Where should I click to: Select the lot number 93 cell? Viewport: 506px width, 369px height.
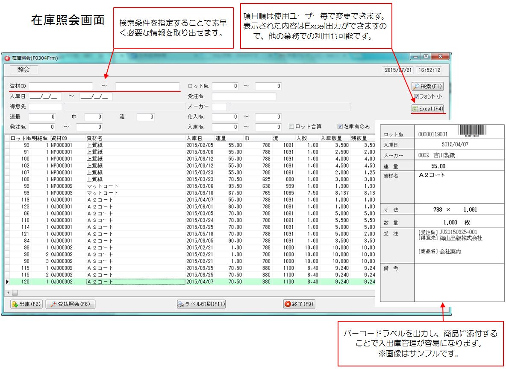pyautogui.click(x=20, y=145)
